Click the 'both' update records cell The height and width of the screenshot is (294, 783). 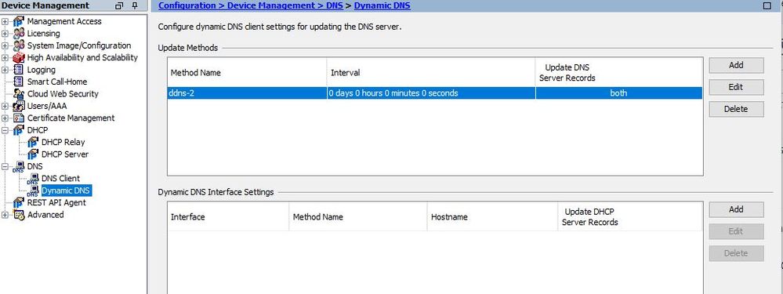(x=618, y=93)
